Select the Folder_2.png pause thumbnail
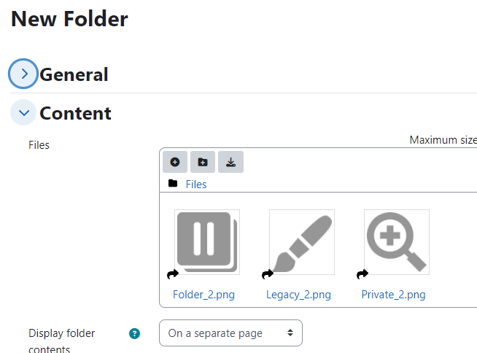The width and height of the screenshot is (477, 353). pyautogui.click(x=207, y=242)
